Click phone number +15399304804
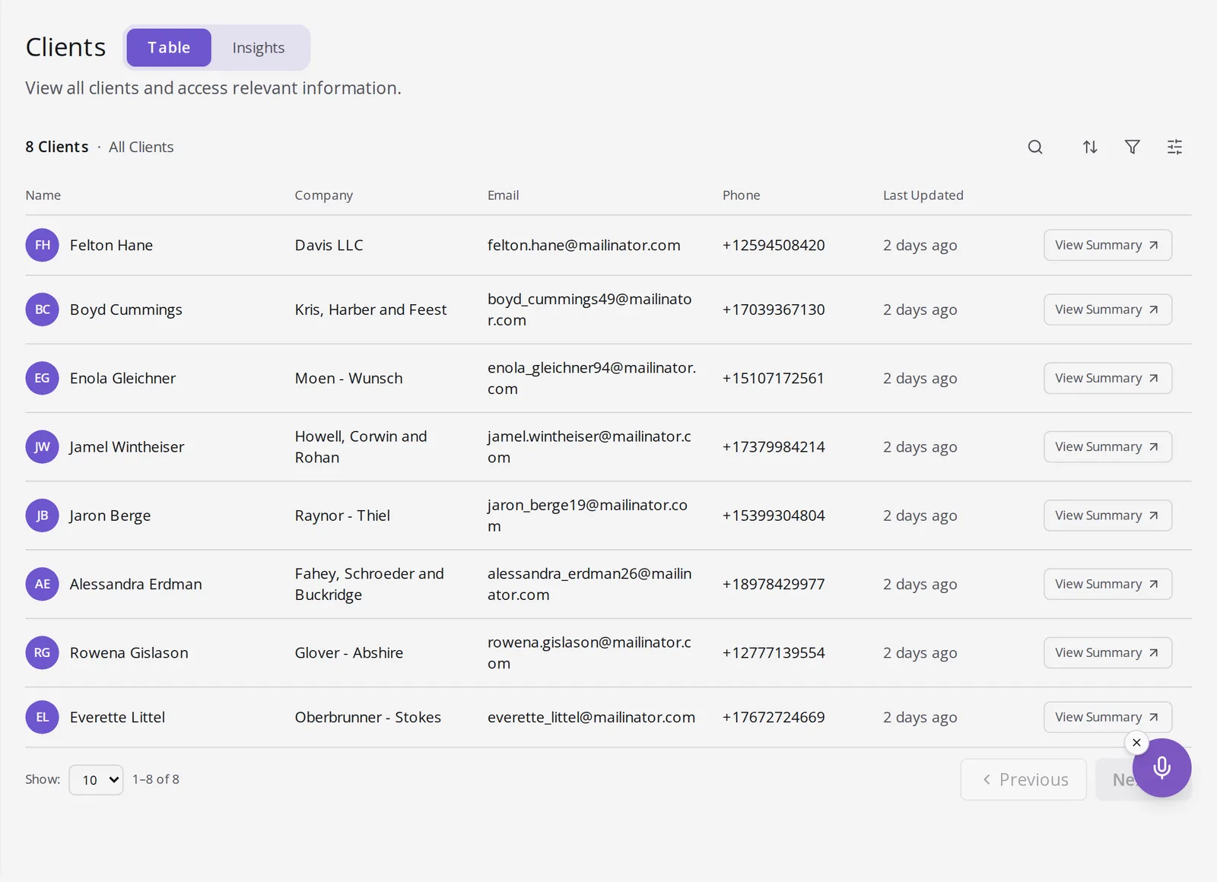The image size is (1217, 882). click(774, 516)
